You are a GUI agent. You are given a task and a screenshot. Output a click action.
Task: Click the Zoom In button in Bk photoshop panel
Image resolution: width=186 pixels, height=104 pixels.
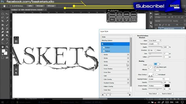coord(119,19)
